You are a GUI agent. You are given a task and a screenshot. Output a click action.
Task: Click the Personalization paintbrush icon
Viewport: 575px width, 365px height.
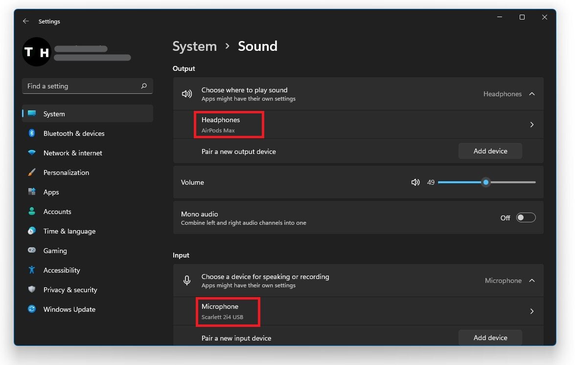[x=32, y=172]
